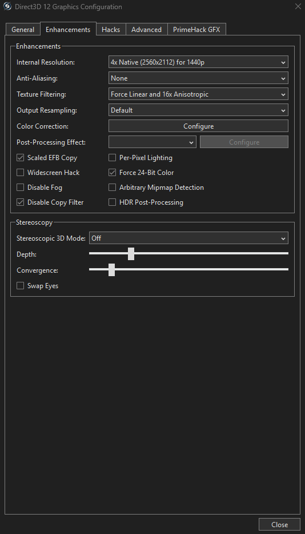Click the Convergence label

tap(38, 270)
